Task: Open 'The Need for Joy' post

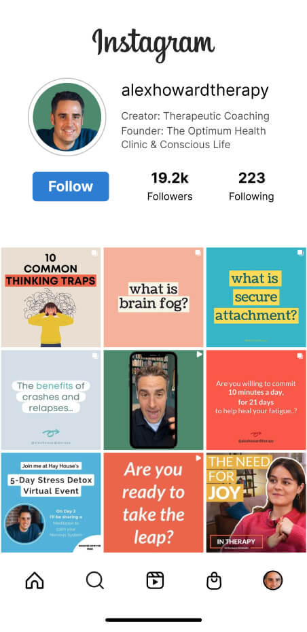Action: point(256,502)
